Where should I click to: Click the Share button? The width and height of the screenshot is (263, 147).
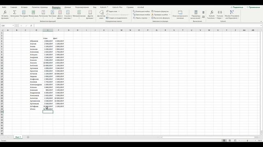pyautogui.click(x=237, y=7)
